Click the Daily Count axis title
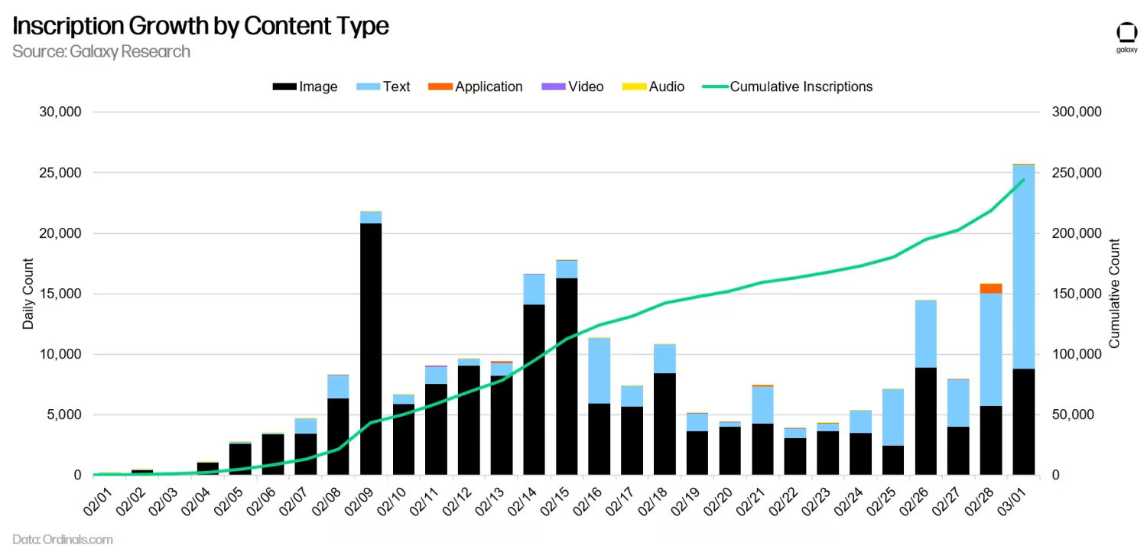Screen dimensions: 1147x559 tap(28, 294)
